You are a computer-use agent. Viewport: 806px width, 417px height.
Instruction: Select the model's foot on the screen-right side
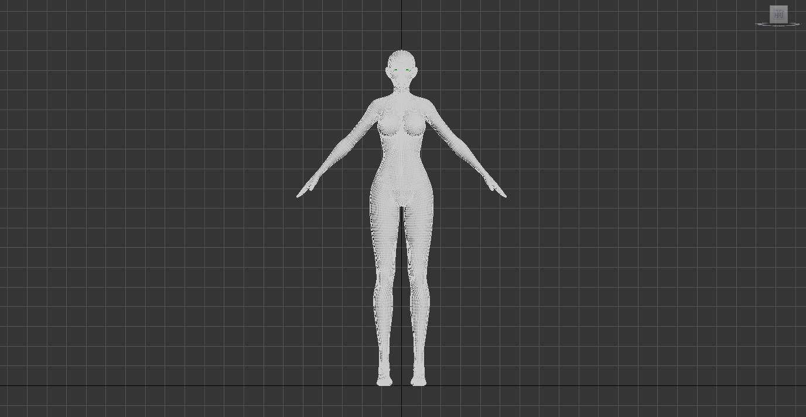(x=418, y=380)
